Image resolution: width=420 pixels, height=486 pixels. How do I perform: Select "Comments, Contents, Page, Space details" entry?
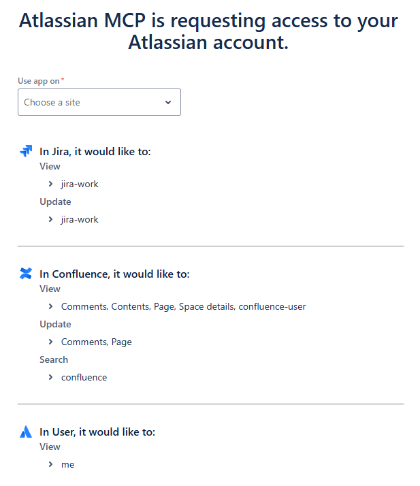pyautogui.click(x=183, y=306)
